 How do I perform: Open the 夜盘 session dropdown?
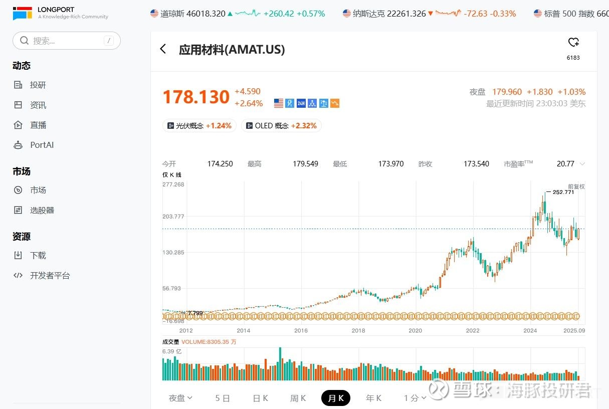[x=180, y=398]
